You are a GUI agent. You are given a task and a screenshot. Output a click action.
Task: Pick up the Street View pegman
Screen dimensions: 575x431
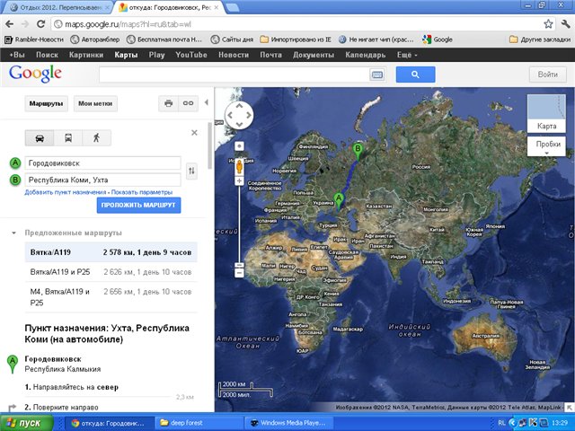coord(239,166)
